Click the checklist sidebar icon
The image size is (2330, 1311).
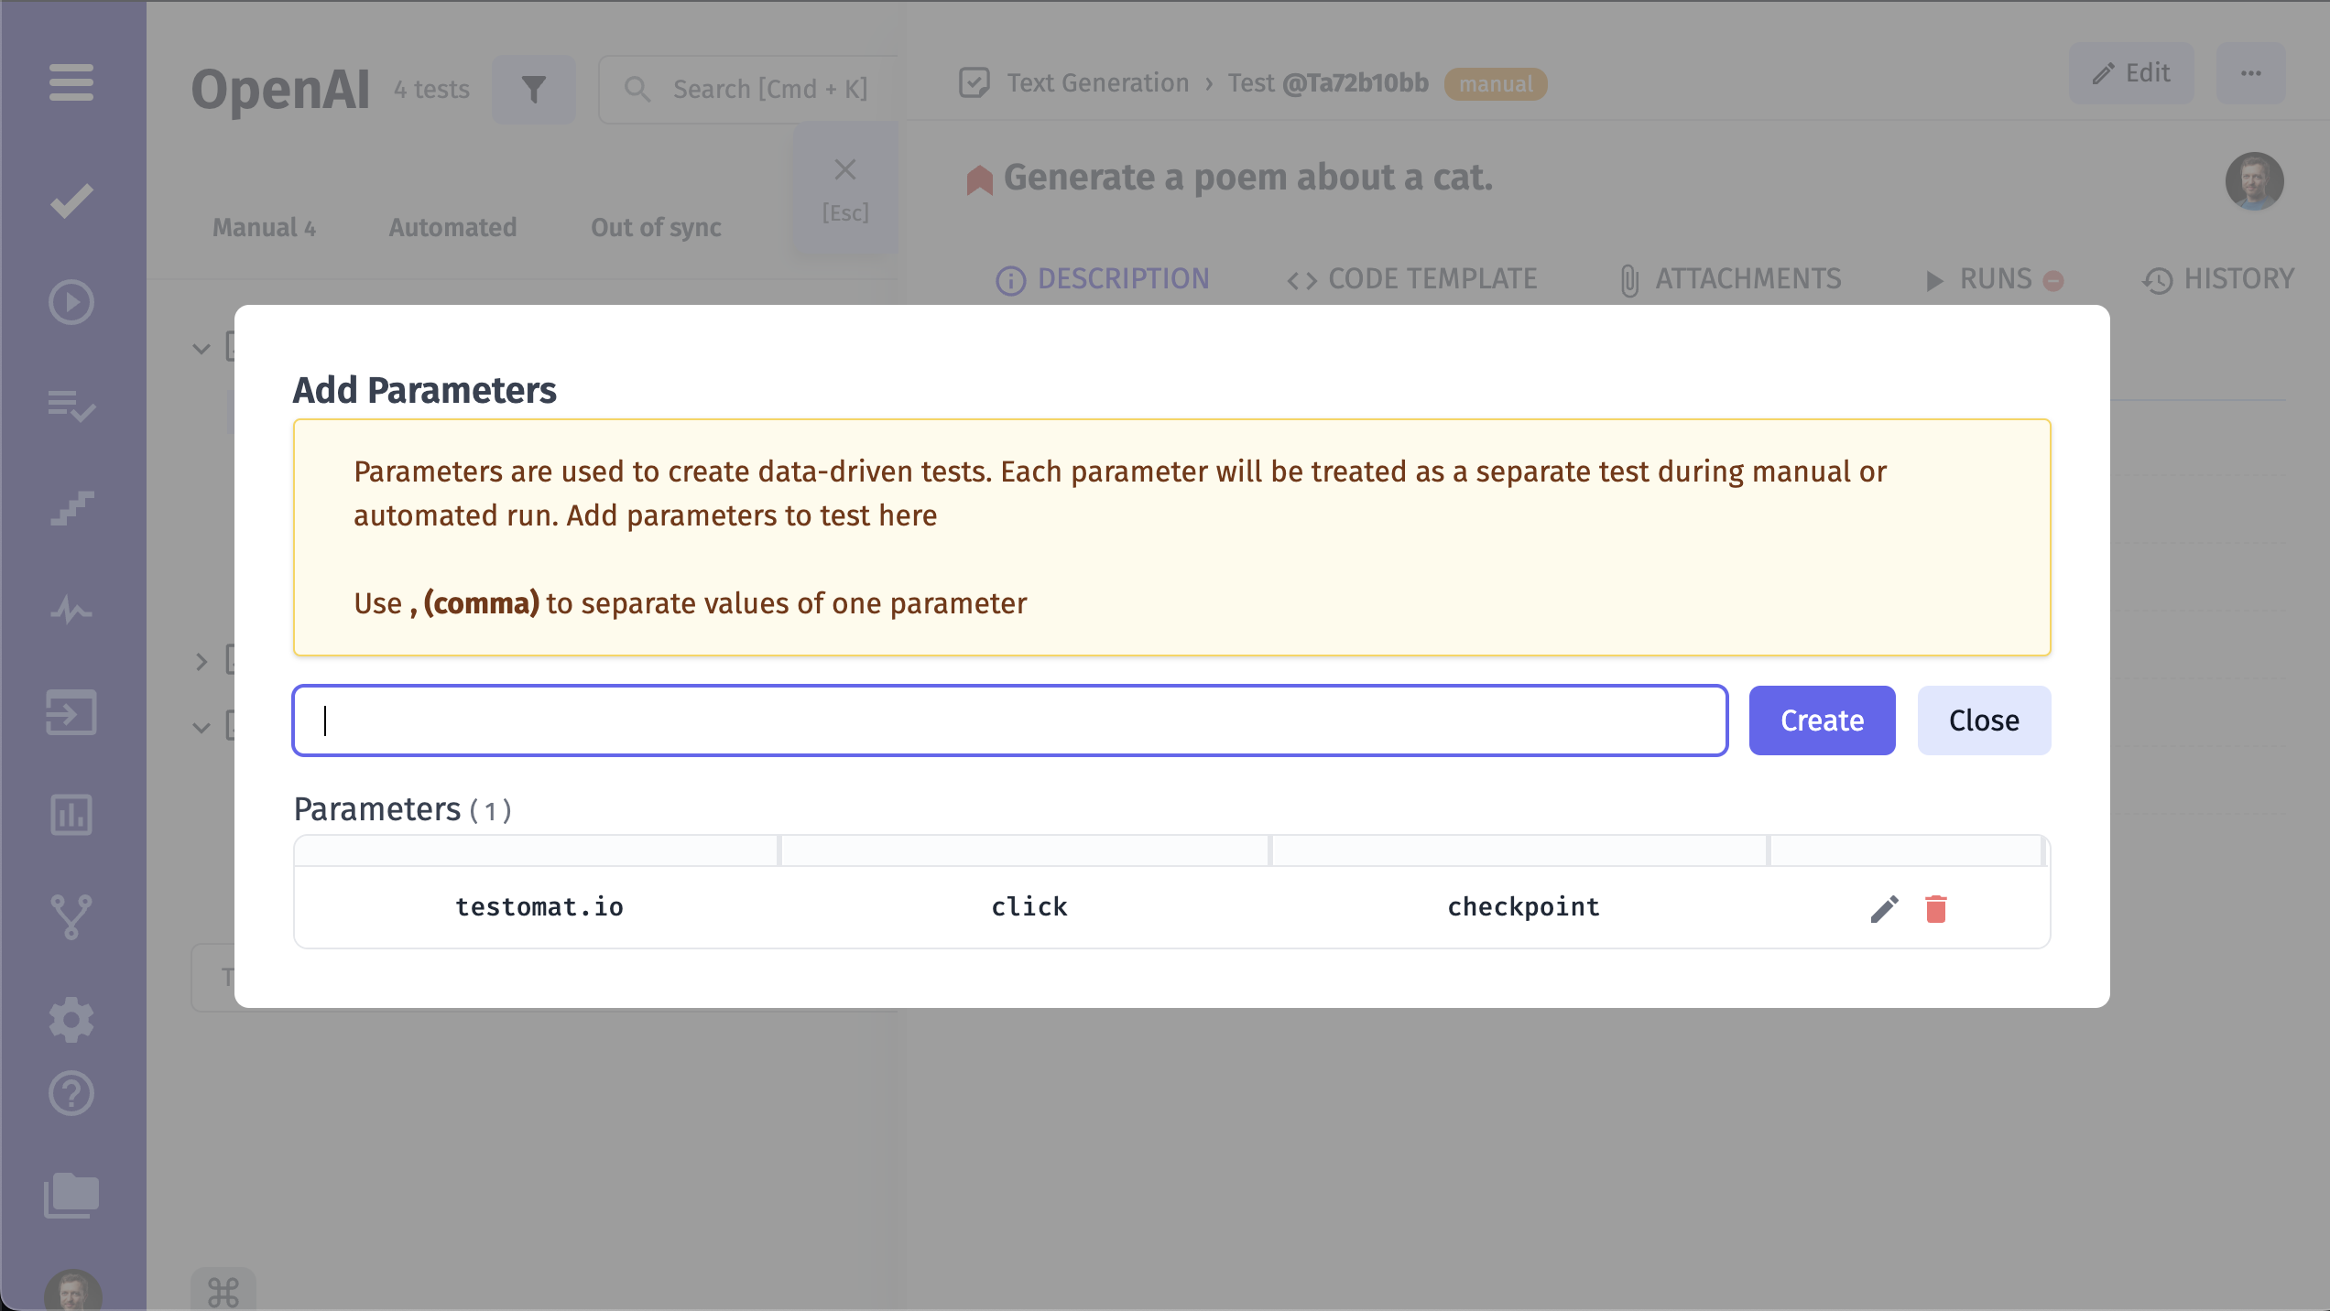point(71,405)
